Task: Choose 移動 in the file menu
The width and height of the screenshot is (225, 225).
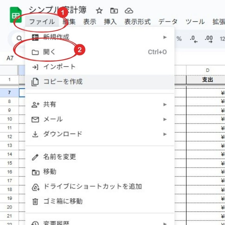Action: pyautogui.click(x=100, y=172)
